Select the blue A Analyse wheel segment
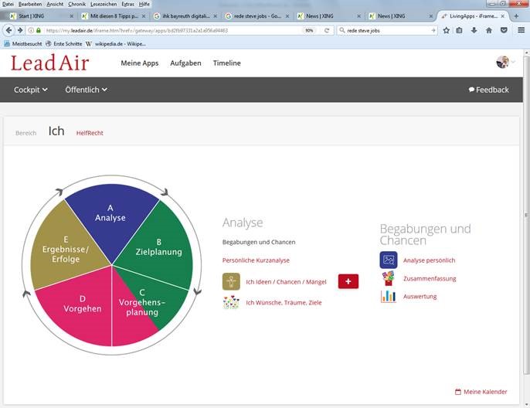This screenshot has height=408, width=530. pos(110,215)
